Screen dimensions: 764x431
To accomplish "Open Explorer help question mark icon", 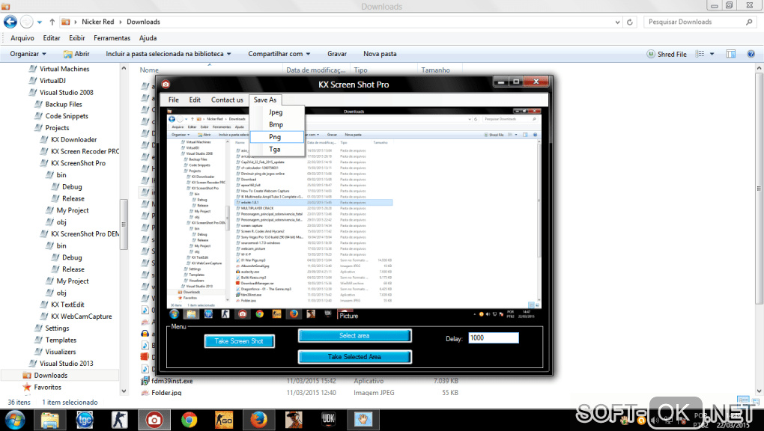I will 751,54.
